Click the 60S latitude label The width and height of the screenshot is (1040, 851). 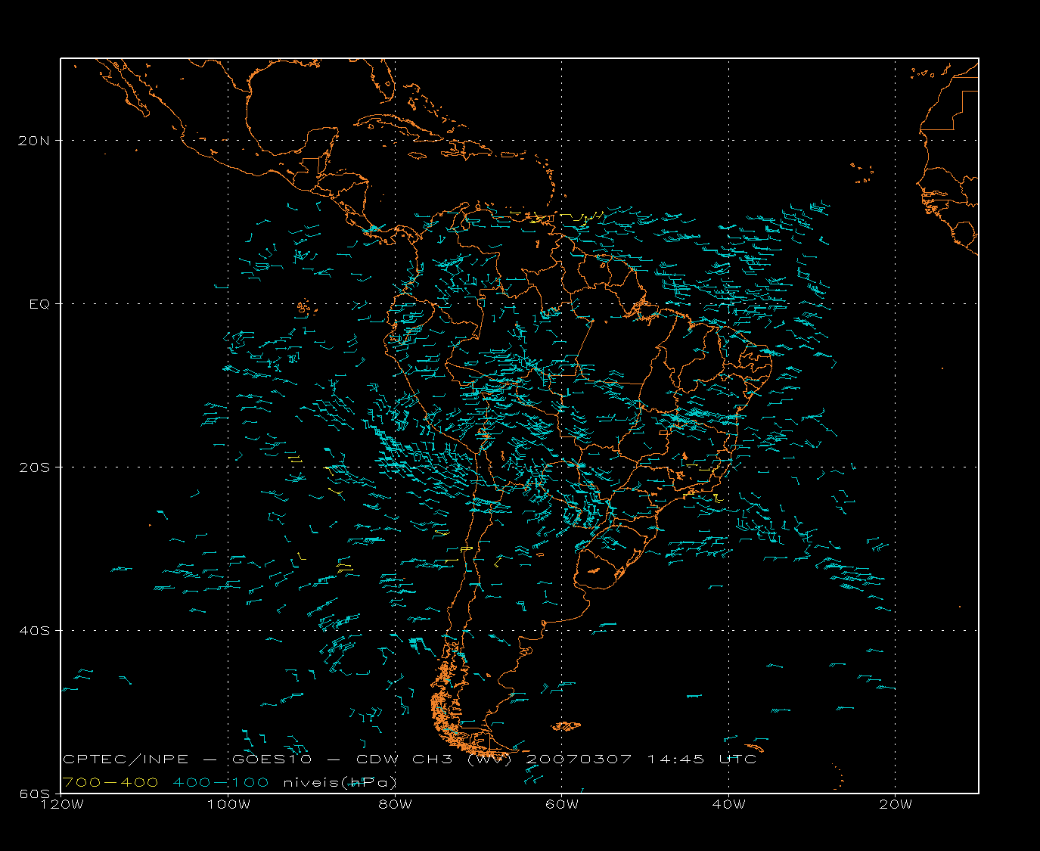pos(36,794)
